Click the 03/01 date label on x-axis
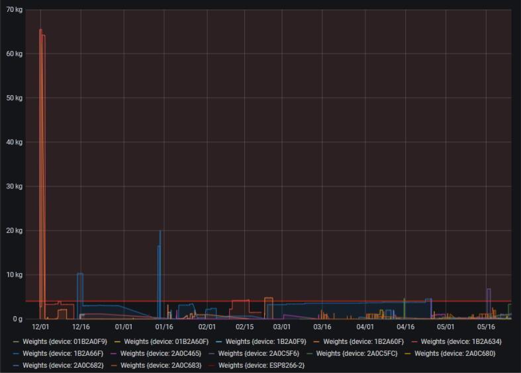The image size is (521, 373). pyautogui.click(x=282, y=327)
